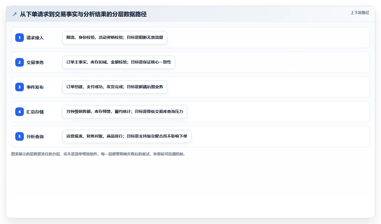The image size is (381, 224).
Task: Click the step 3 number badge
Action: pos(20,87)
